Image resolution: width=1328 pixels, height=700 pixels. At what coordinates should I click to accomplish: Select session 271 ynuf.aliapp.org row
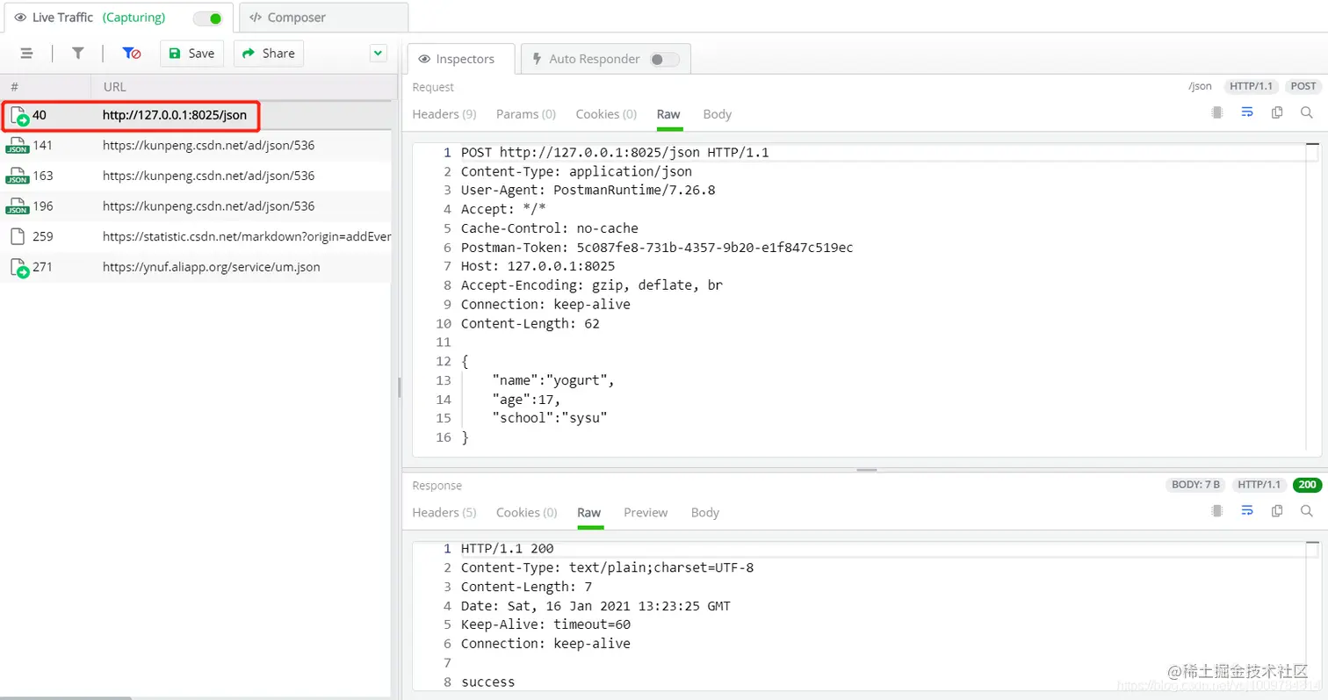point(196,267)
